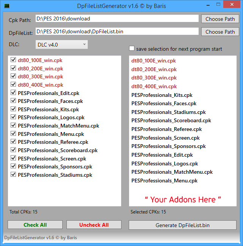243x246 pixels.
Task: Choose path for DpFileList
Action: coord(220,32)
